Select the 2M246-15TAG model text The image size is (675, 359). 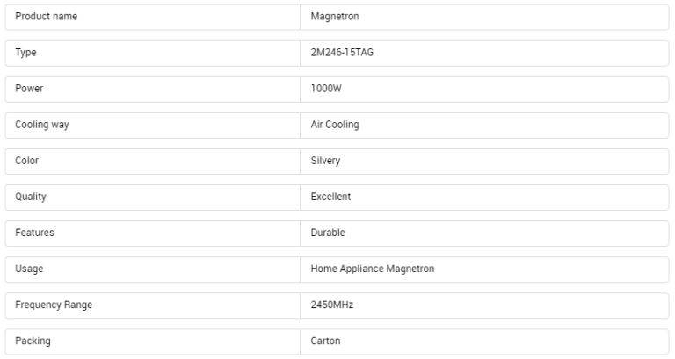pyautogui.click(x=342, y=53)
